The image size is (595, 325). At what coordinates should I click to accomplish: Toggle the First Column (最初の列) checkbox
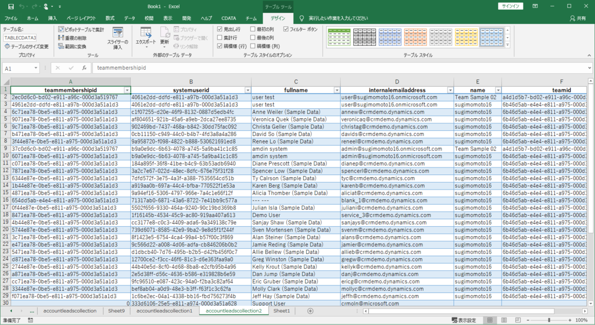[253, 29]
